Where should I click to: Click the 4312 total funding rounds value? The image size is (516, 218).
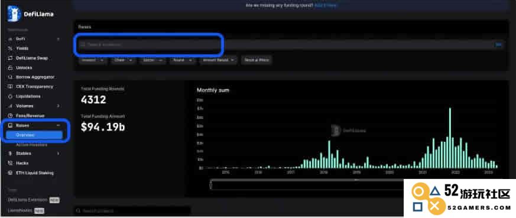(x=93, y=100)
